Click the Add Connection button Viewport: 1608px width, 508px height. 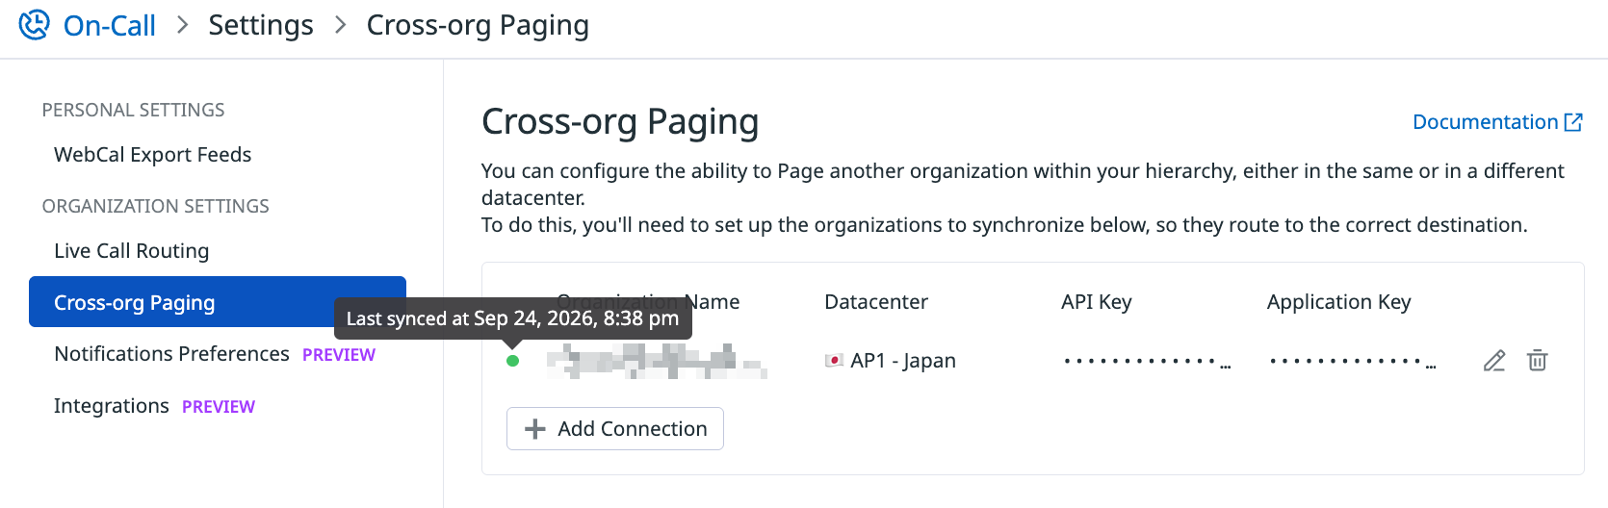[615, 429]
